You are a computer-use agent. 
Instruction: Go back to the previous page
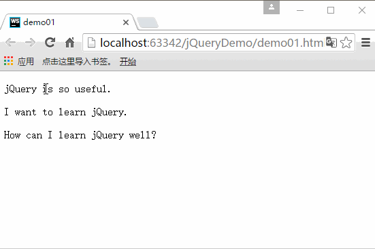click(10, 43)
